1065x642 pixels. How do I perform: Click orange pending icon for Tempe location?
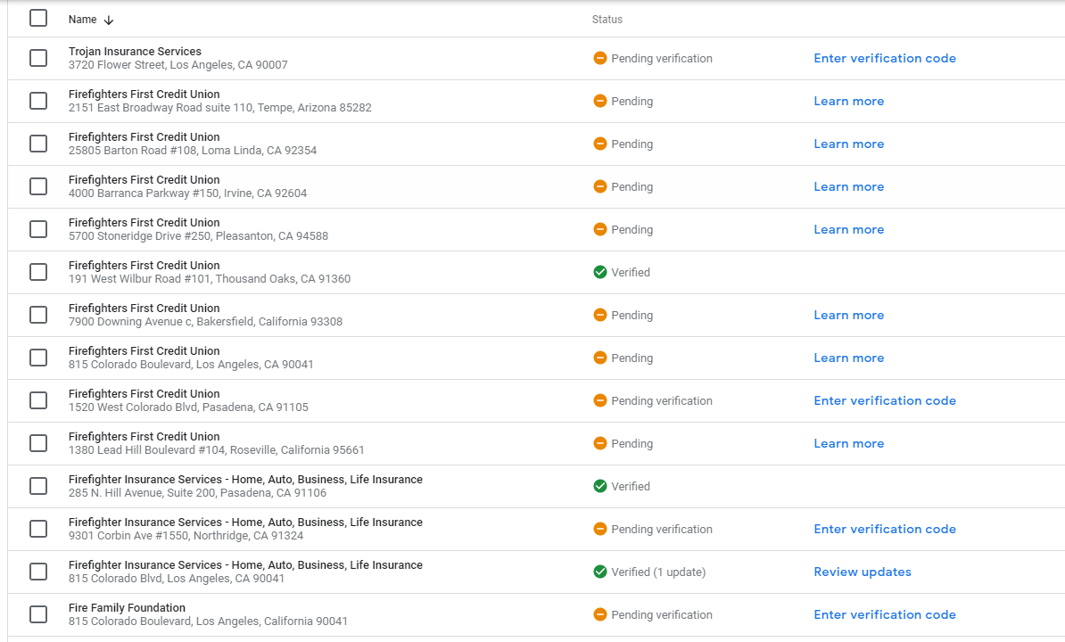tap(599, 101)
